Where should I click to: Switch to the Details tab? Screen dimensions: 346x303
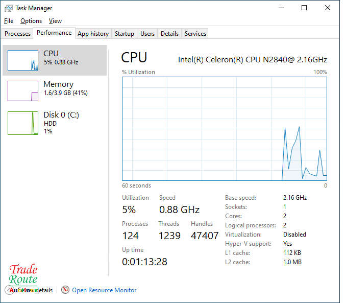tap(169, 34)
